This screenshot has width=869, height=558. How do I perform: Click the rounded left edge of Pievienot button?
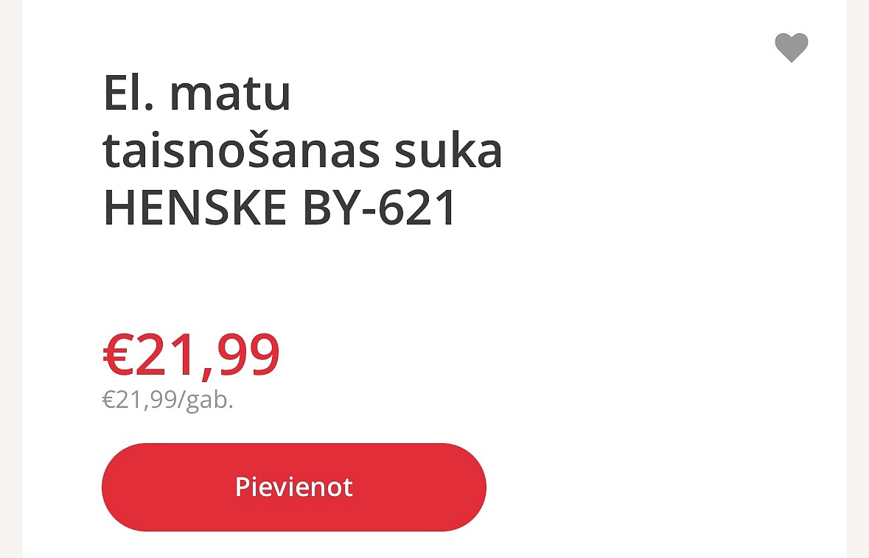click(119, 487)
